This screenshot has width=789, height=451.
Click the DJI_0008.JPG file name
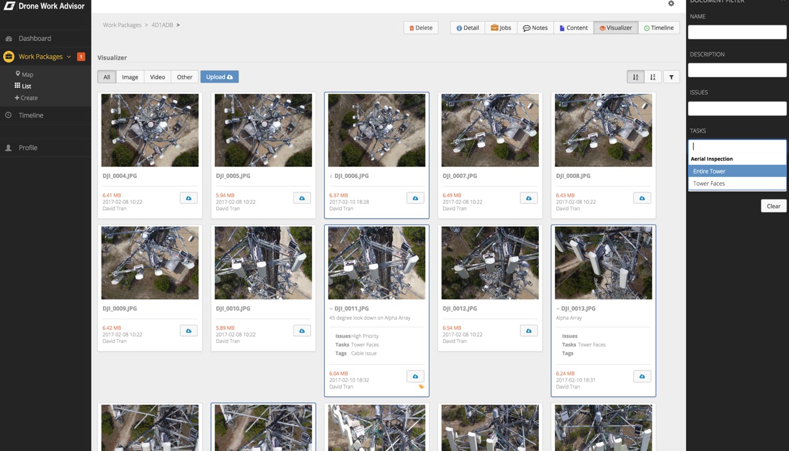click(573, 176)
